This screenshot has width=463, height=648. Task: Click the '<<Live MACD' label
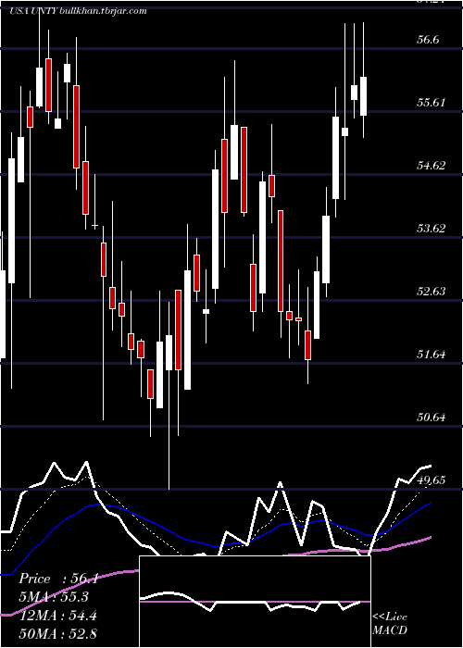tap(390, 623)
